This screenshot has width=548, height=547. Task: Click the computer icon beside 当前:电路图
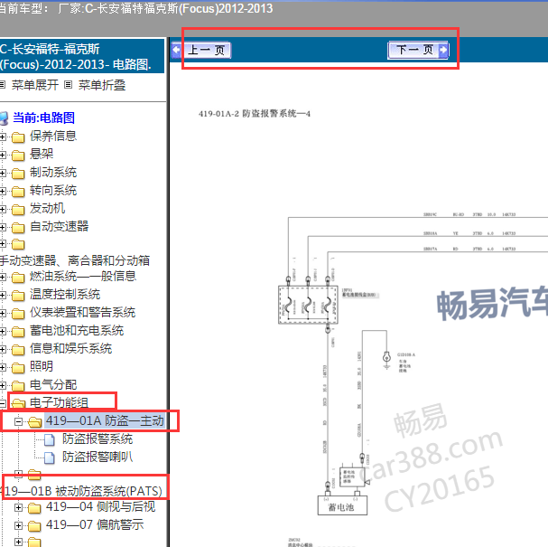click(x=4, y=118)
